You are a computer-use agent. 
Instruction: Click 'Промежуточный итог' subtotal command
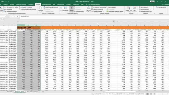click(145, 11)
